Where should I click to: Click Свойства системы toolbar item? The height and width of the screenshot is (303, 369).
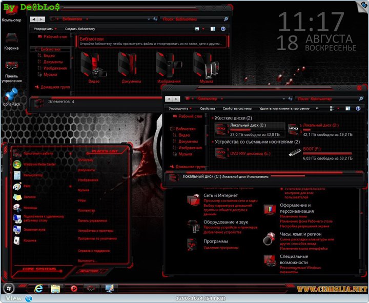pyautogui.click(x=237, y=109)
